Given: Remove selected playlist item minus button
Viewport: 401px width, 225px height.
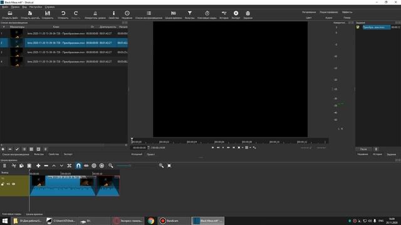Looking at the screenshot, I should click(10, 149).
